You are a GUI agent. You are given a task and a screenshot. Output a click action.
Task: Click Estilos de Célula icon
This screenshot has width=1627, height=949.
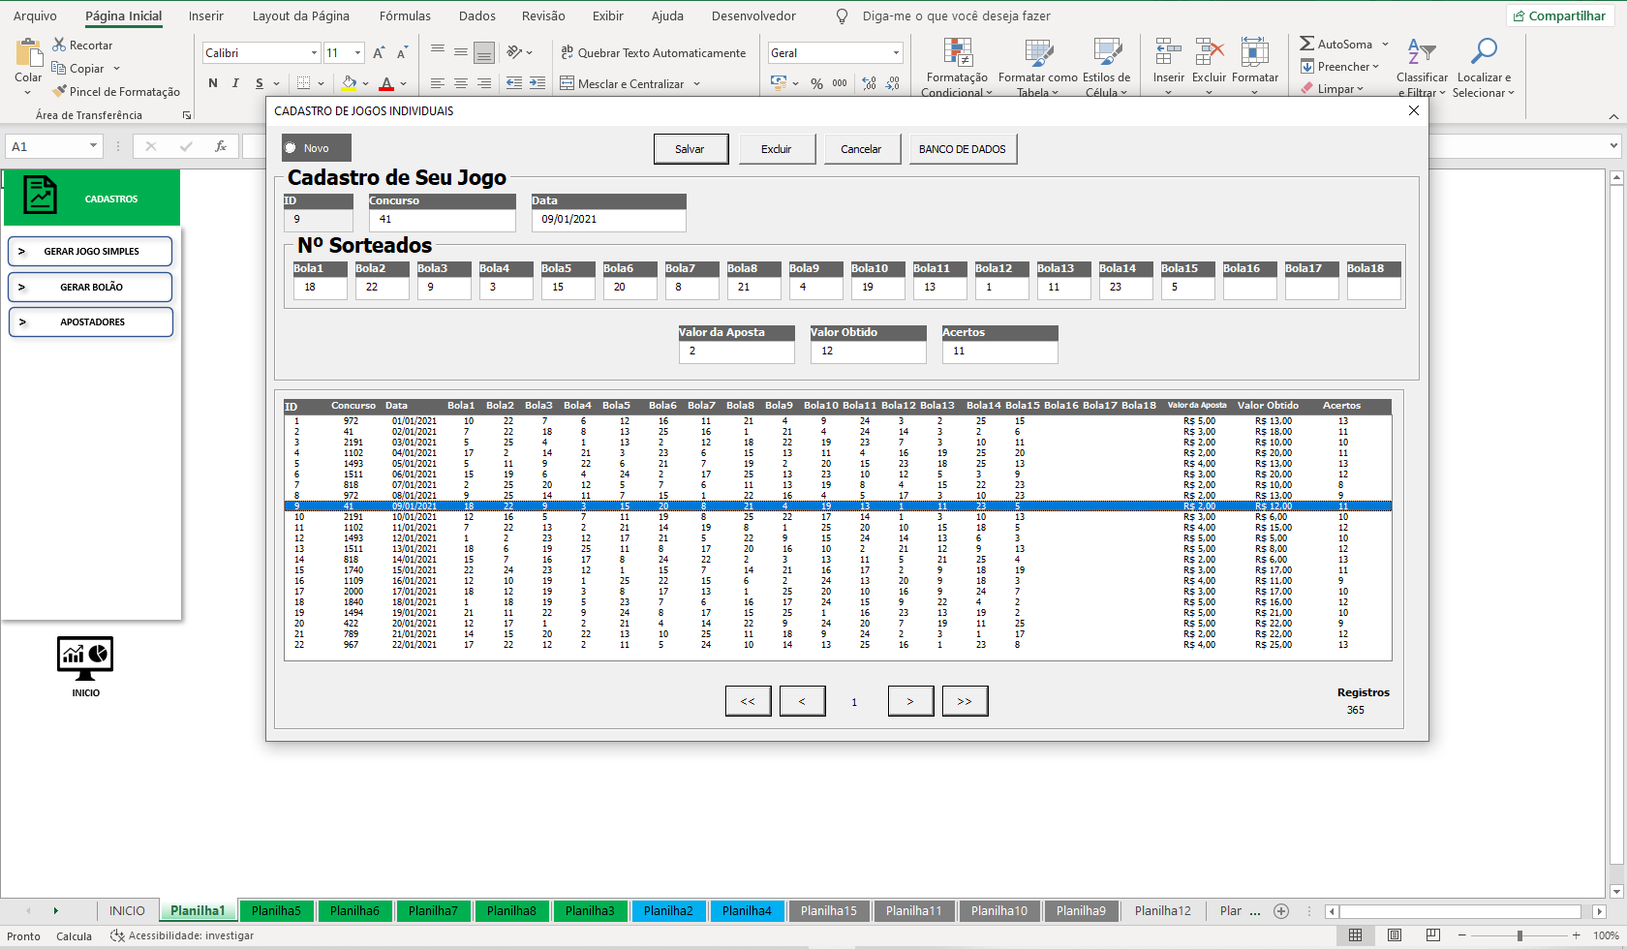(x=1107, y=53)
